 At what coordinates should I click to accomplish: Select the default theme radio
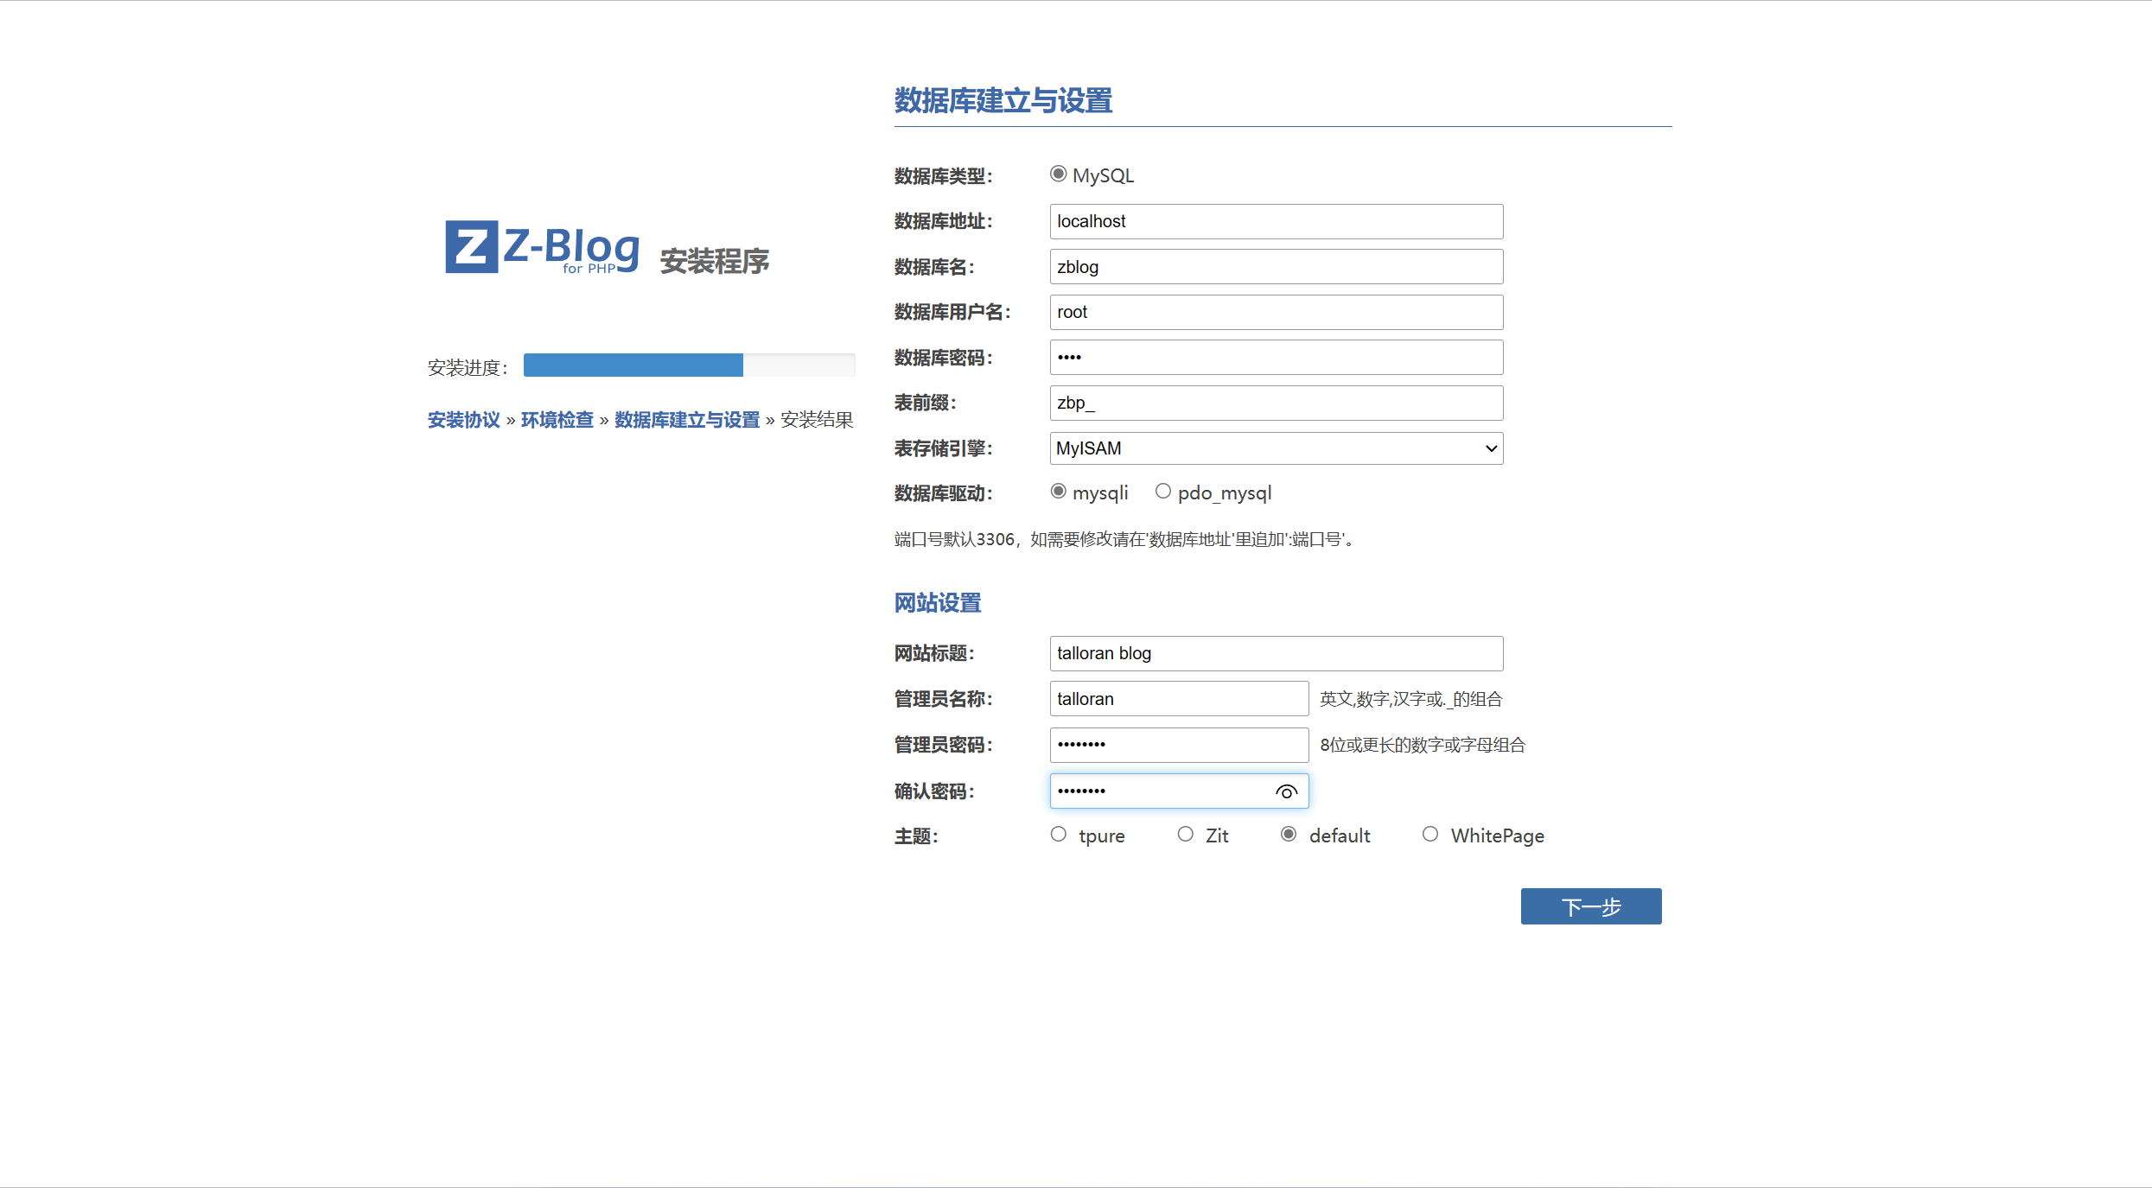(x=1289, y=834)
